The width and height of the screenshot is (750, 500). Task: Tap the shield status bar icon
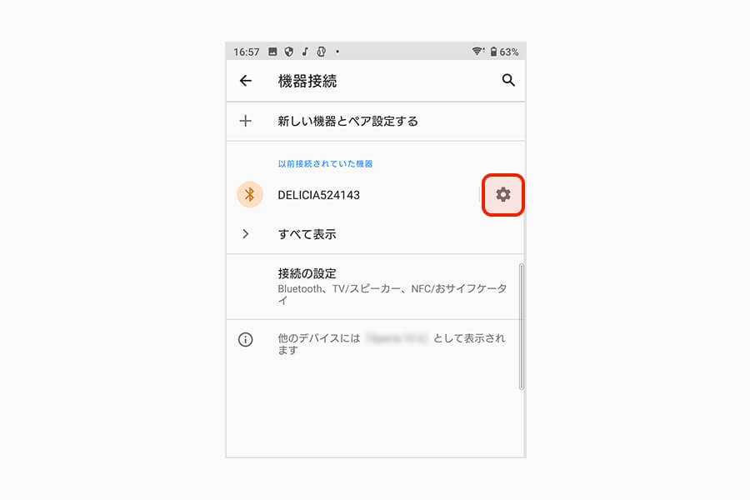point(289,52)
